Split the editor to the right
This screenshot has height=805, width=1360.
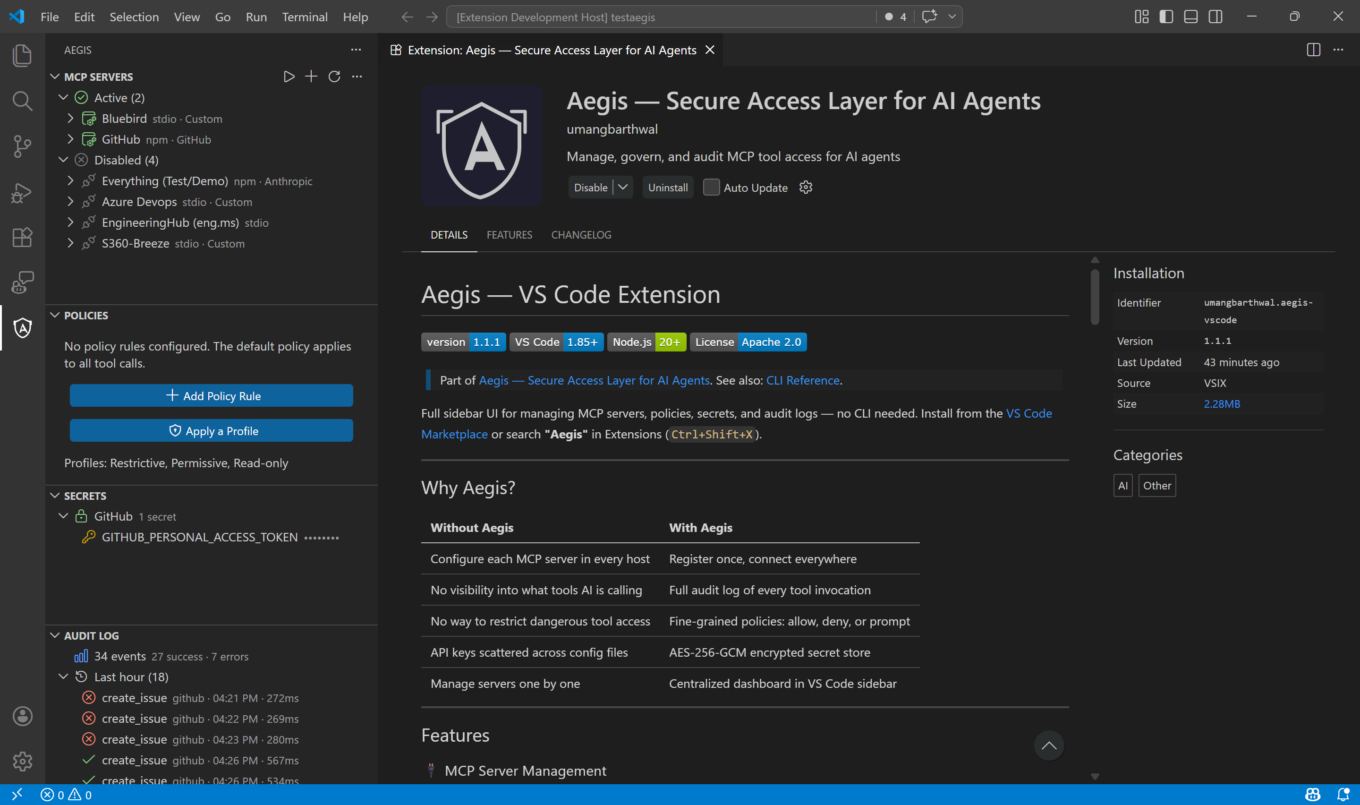click(x=1313, y=50)
